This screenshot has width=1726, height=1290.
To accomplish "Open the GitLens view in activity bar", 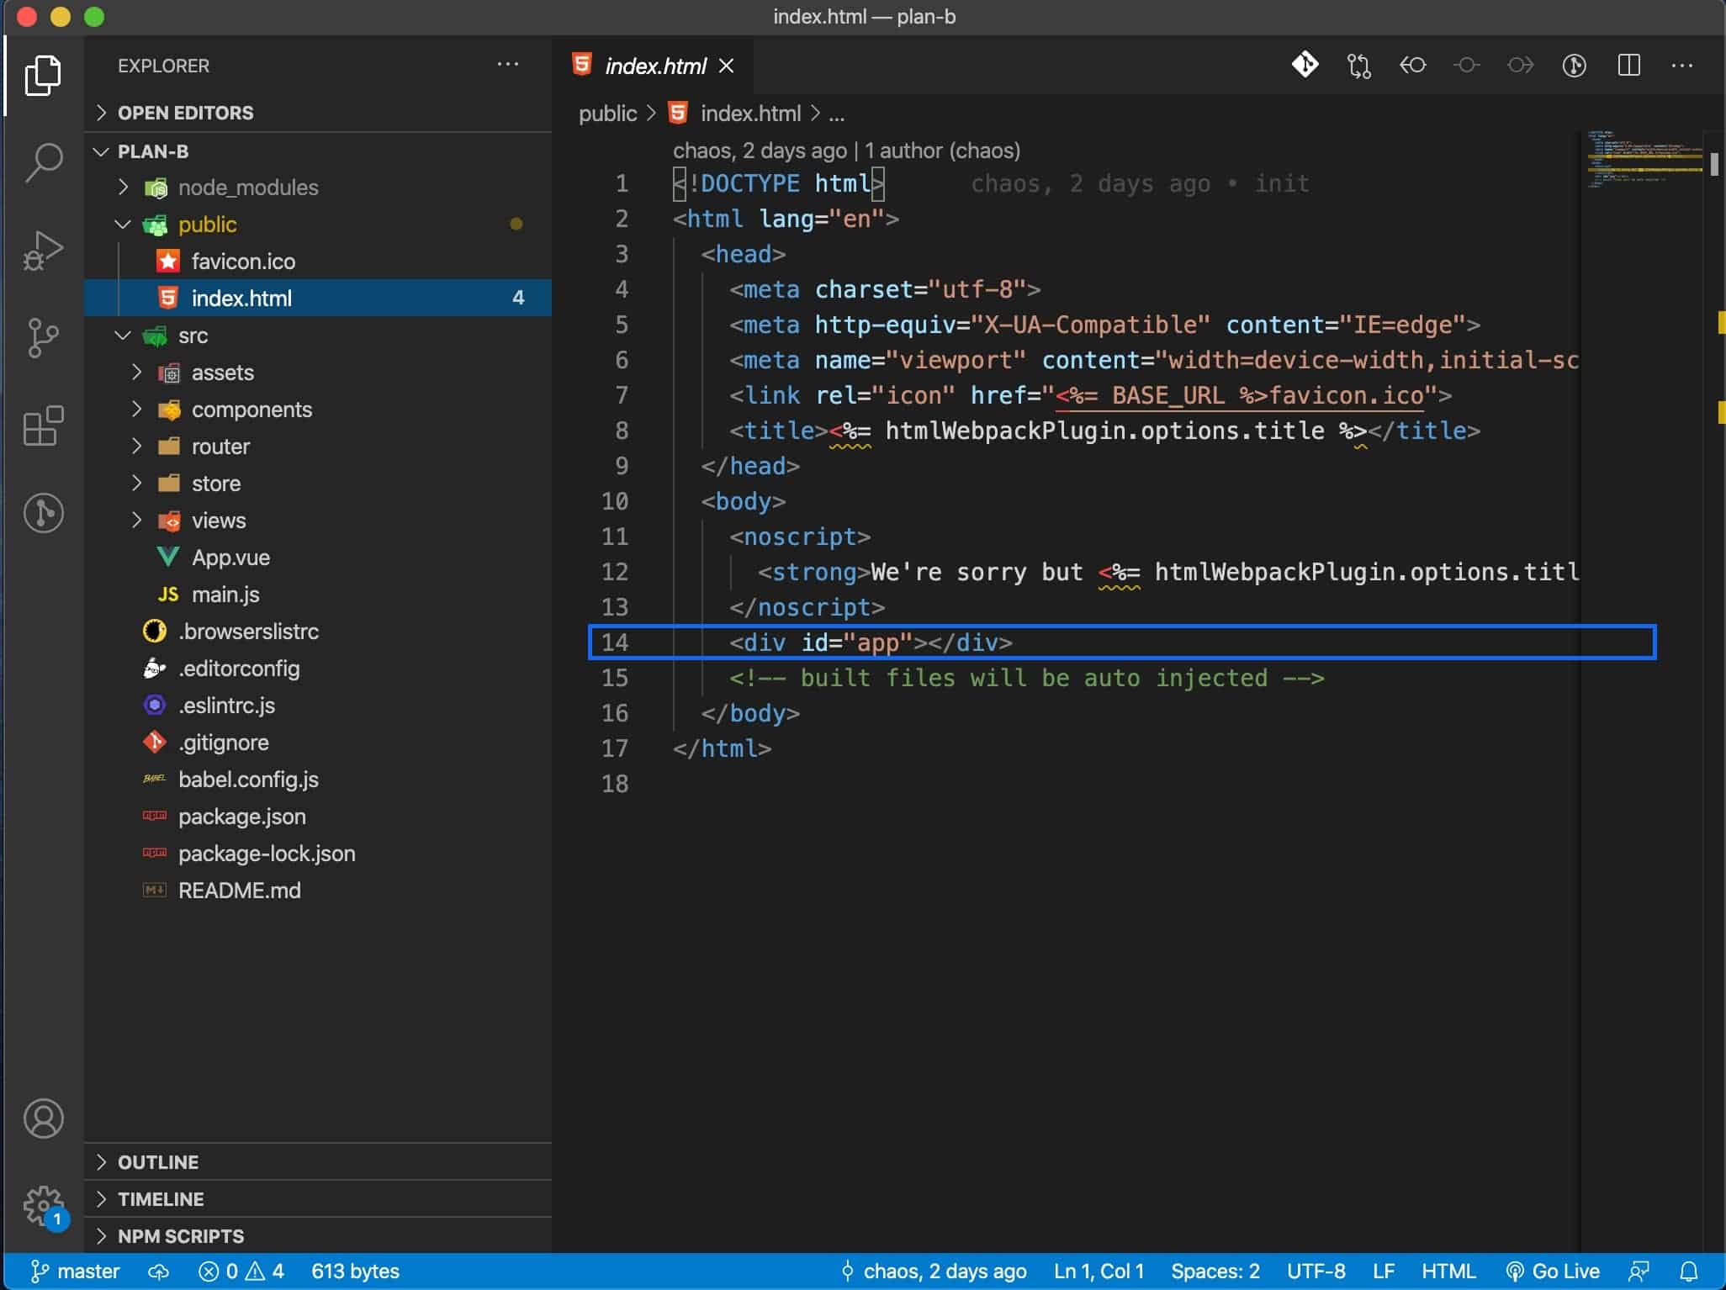I will [x=44, y=513].
